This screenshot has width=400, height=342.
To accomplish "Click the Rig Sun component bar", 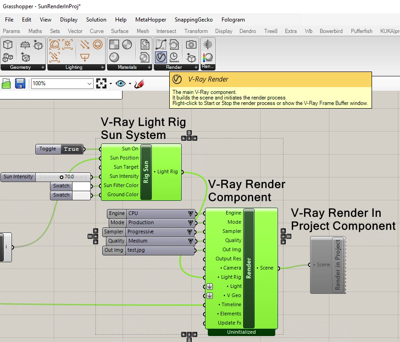I will click(146, 172).
